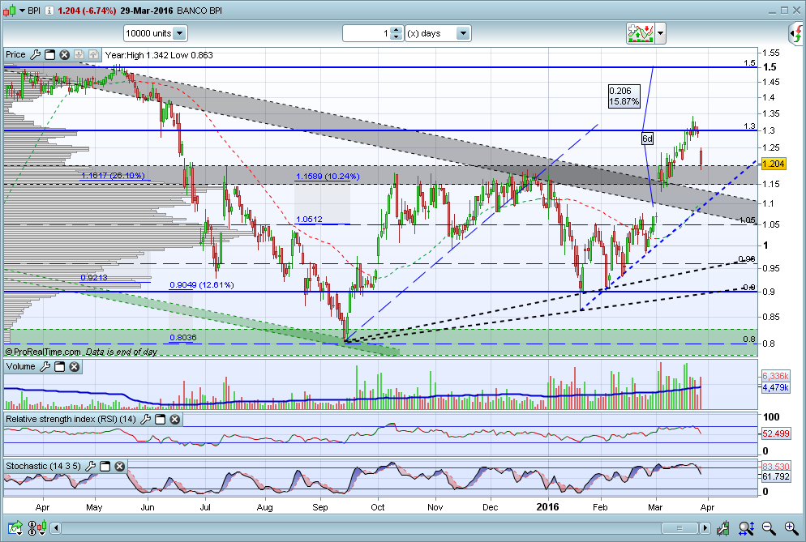Click the share chart icon
Image resolution: width=806 pixels, height=542 pixels.
coord(15,527)
